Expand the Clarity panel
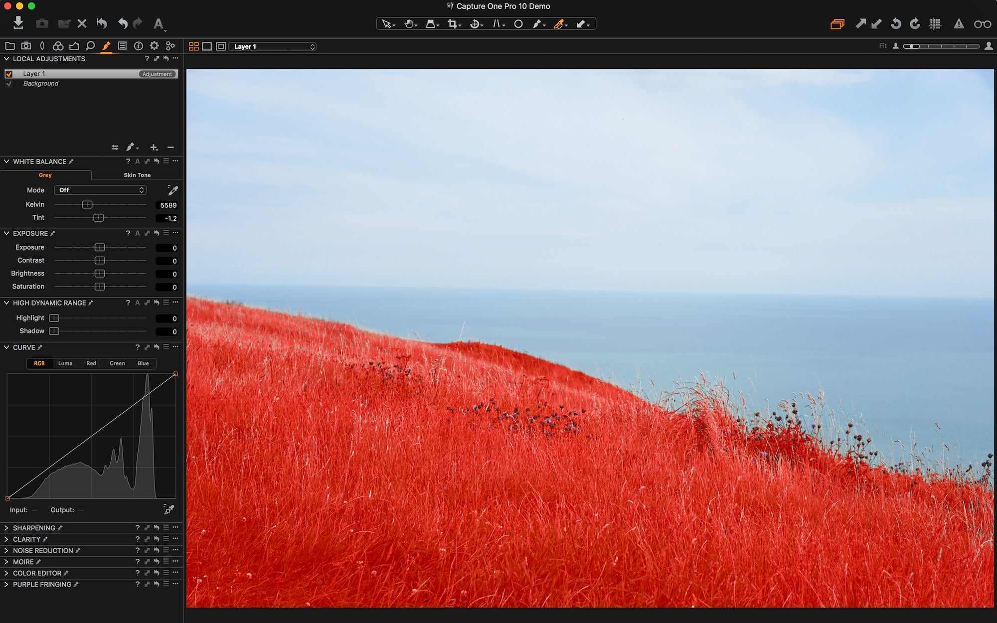Screen dimensions: 997x623 pyautogui.click(x=6, y=539)
